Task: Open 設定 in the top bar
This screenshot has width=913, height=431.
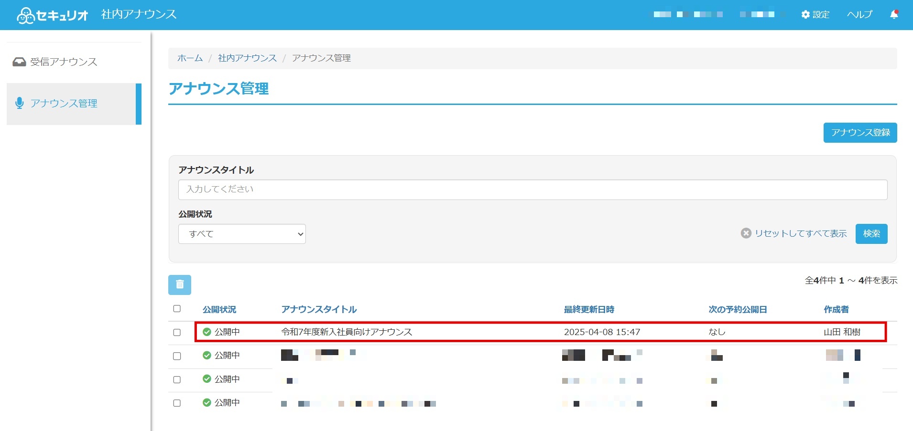Action: point(815,14)
